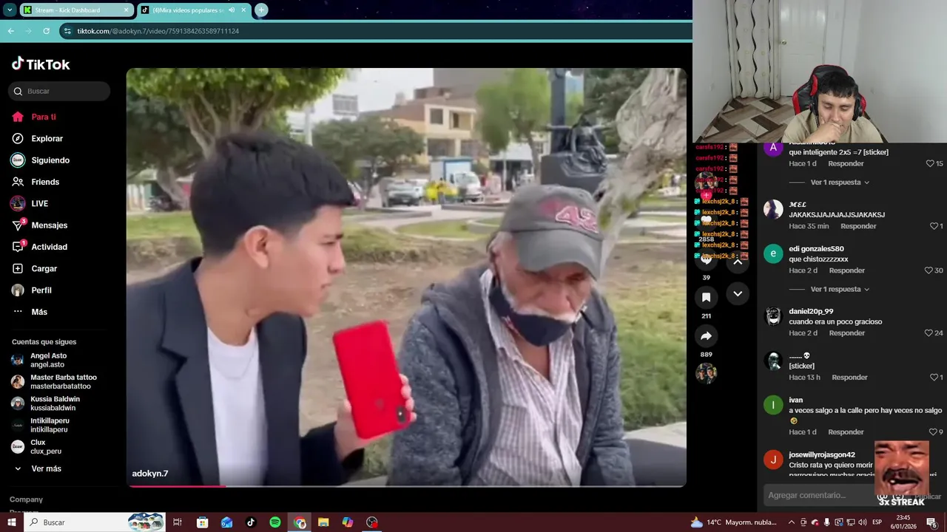Click the Mensajes paper-plane icon
The image size is (947, 532).
[x=18, y=225]
